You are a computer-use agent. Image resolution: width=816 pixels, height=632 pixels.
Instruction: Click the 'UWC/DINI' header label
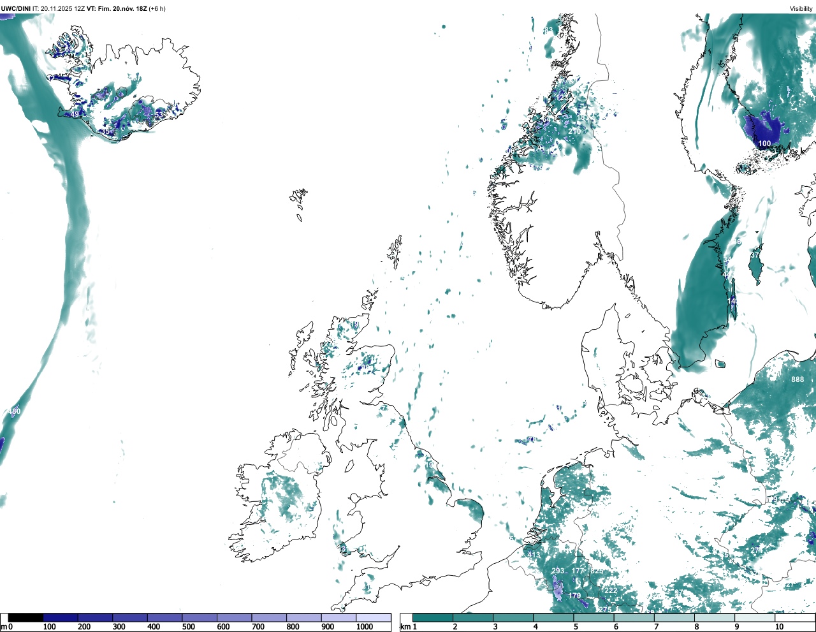15,8
